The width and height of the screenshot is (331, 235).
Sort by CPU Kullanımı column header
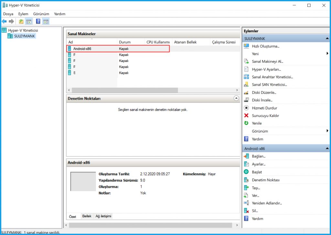tap(158, 42)
